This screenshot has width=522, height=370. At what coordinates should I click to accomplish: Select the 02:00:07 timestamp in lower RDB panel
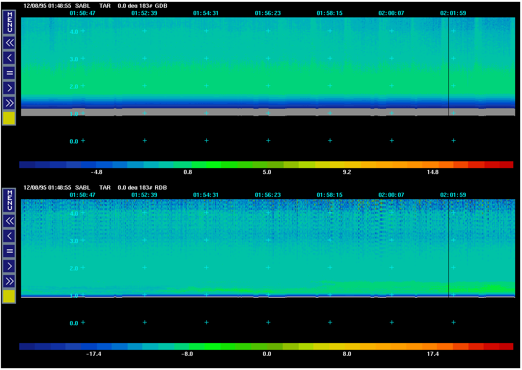click(391, 195)
